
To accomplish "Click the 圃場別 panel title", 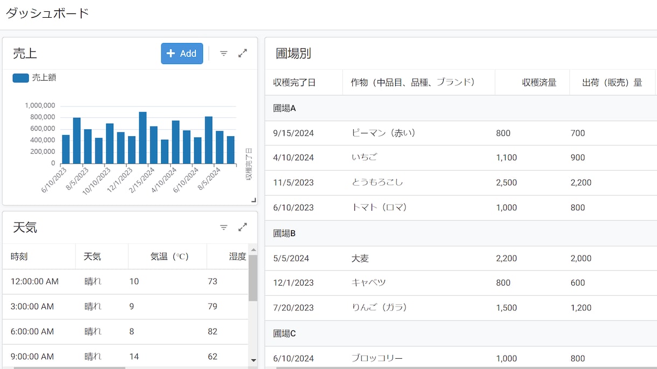I will [x=293, y=53].
